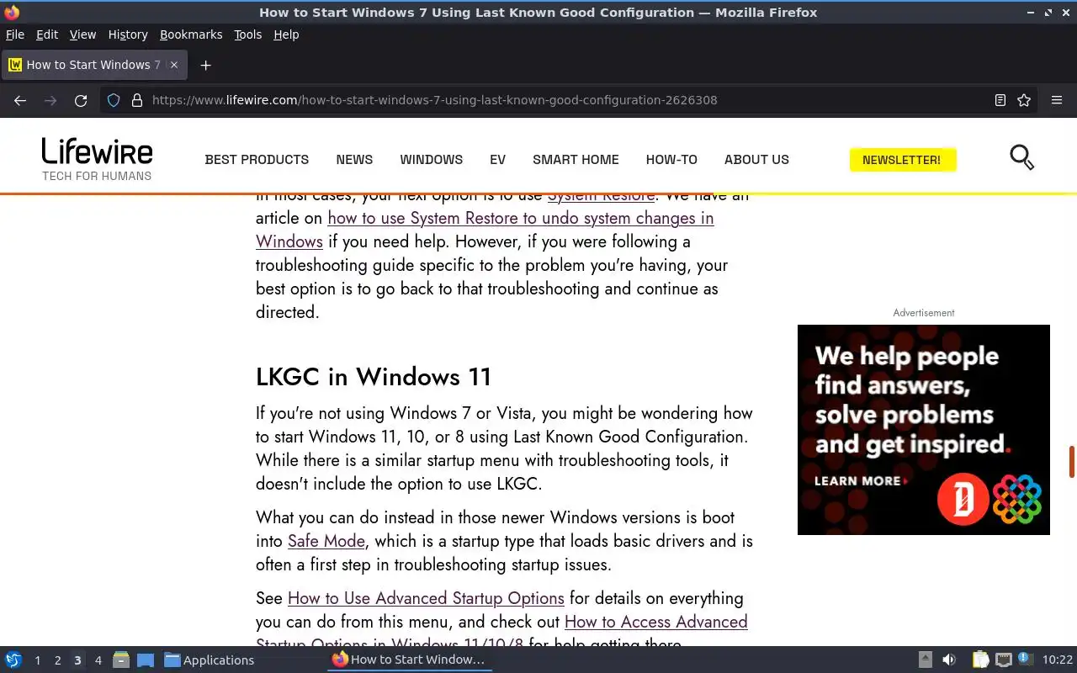The width and height of the screenshot is (1077, 673).
Task: Reload the page with the refresh icon
Action: [x=81, y=100]
